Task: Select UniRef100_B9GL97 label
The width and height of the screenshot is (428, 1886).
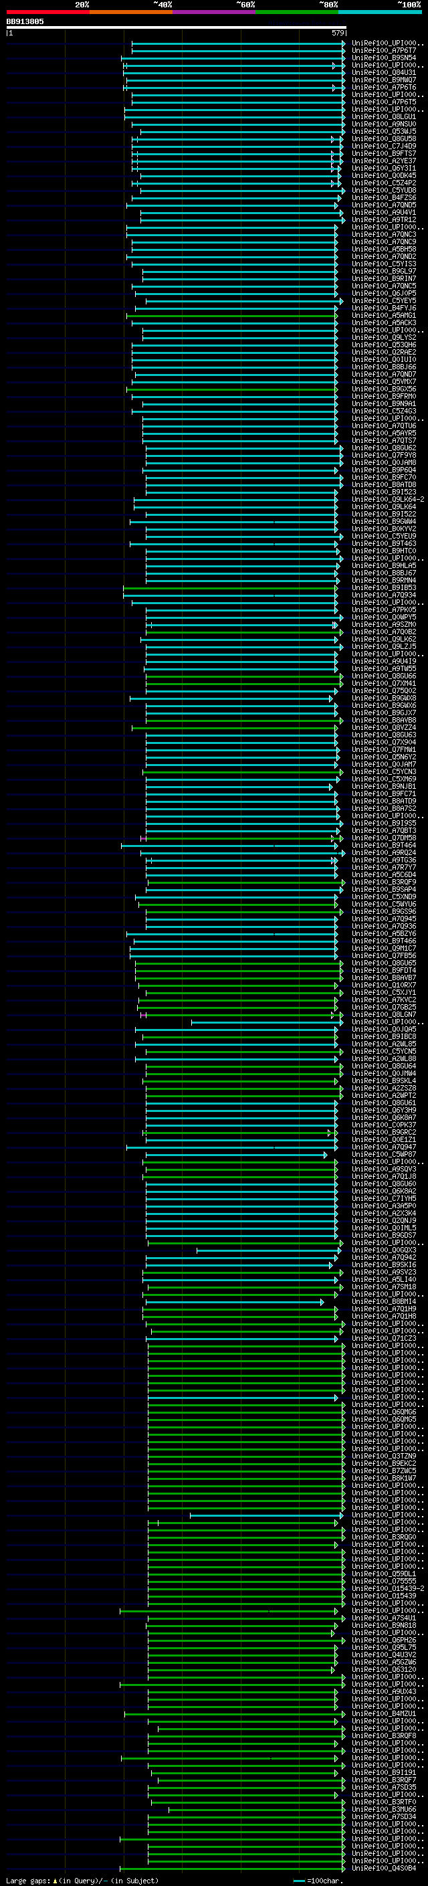Action: click(x=383, y=271)
